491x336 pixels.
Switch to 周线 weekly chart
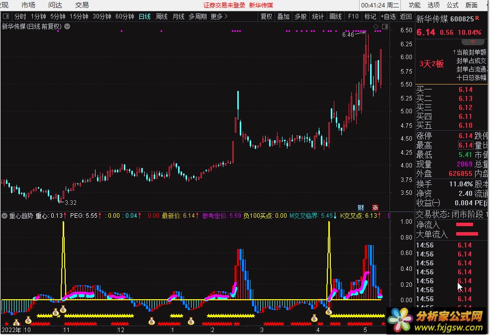[161, 16]
